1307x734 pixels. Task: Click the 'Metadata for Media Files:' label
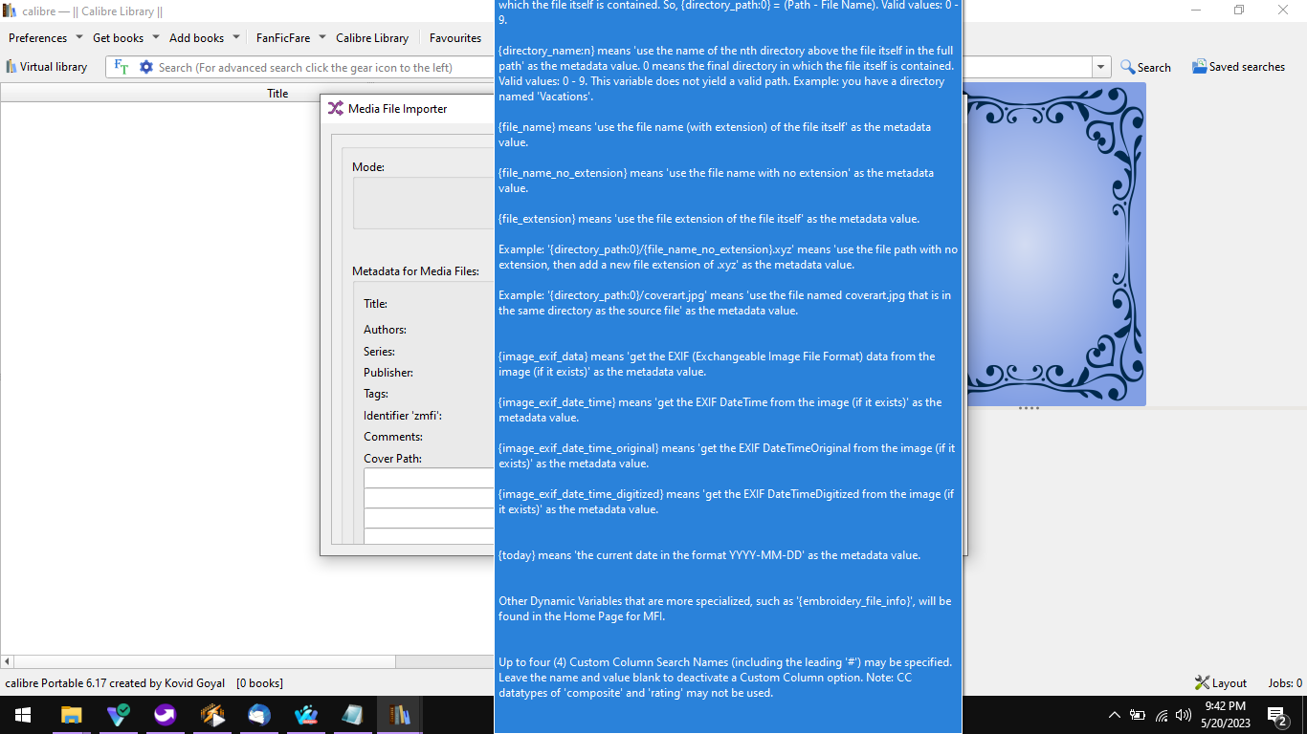415,271
